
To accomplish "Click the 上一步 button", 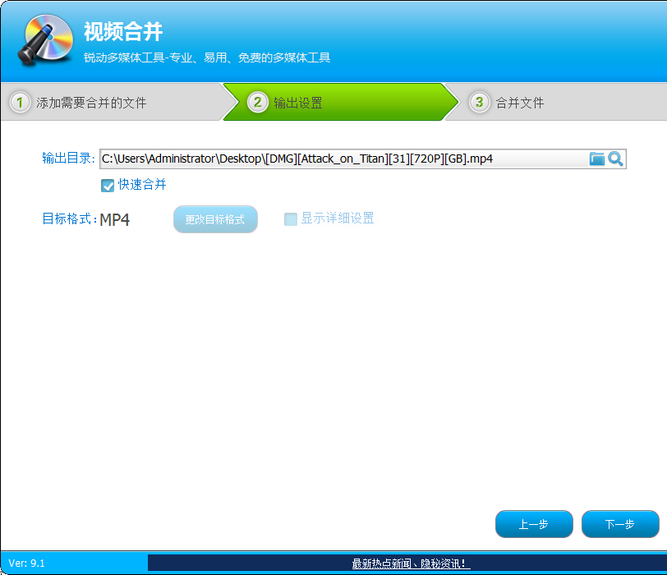I will click(x=534, y=524).
